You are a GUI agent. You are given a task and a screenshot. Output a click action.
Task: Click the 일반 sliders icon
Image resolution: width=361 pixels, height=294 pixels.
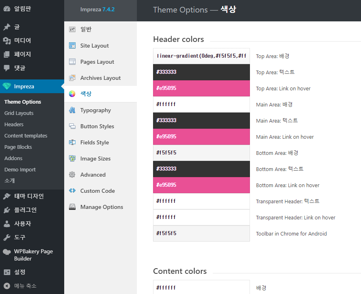(72, 29)
